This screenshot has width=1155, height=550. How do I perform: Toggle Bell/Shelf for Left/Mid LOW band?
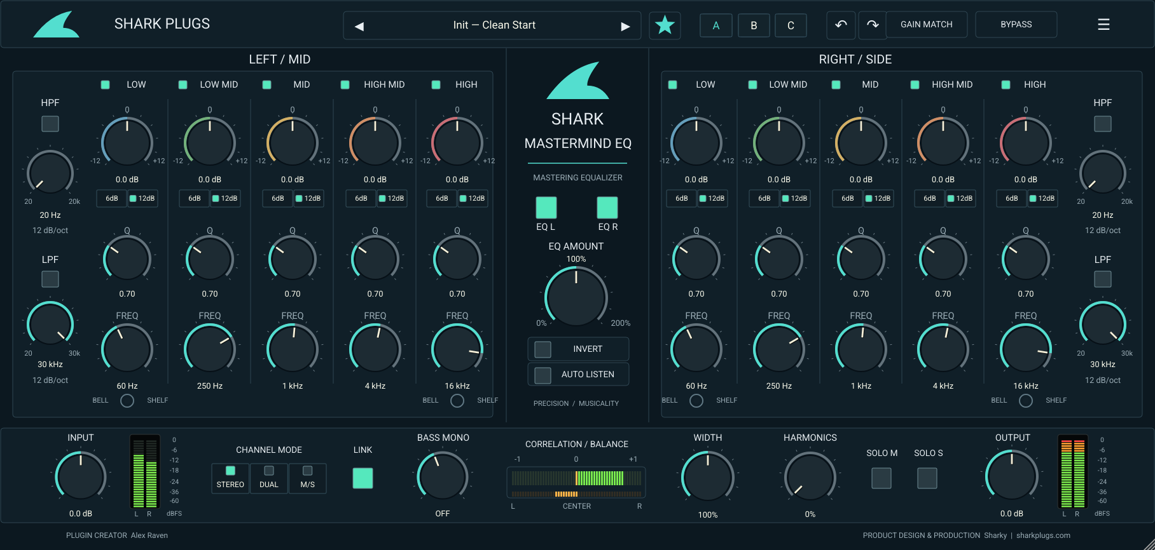[x=127, y=401]
